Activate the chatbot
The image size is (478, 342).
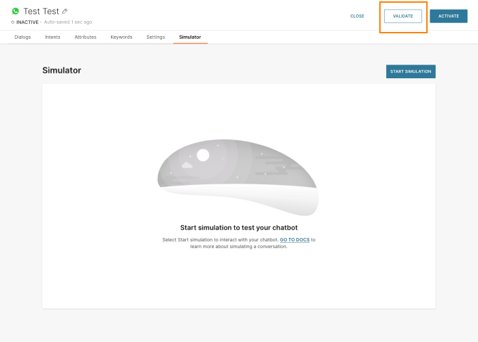(x=449, y=16)
